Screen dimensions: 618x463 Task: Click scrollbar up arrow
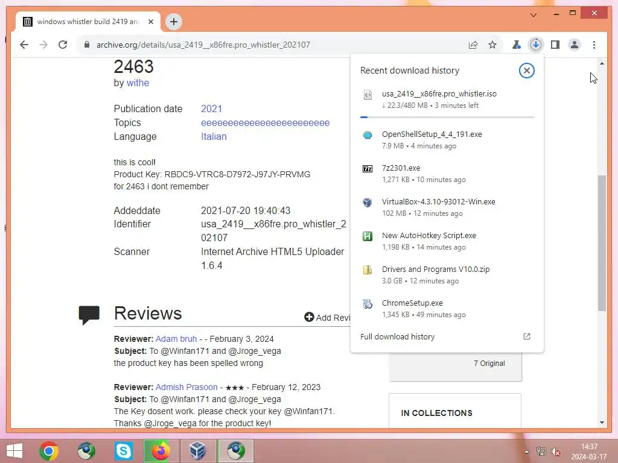tap(602, 63)
